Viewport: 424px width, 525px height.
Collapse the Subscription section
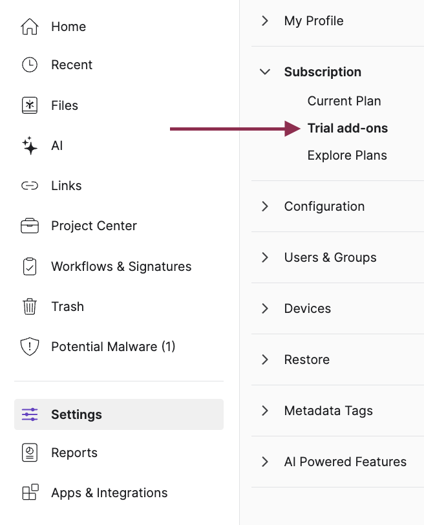pos(265,72)
